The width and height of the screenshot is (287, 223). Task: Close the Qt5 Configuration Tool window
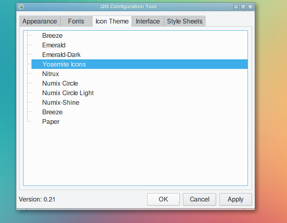coord(250,7)
